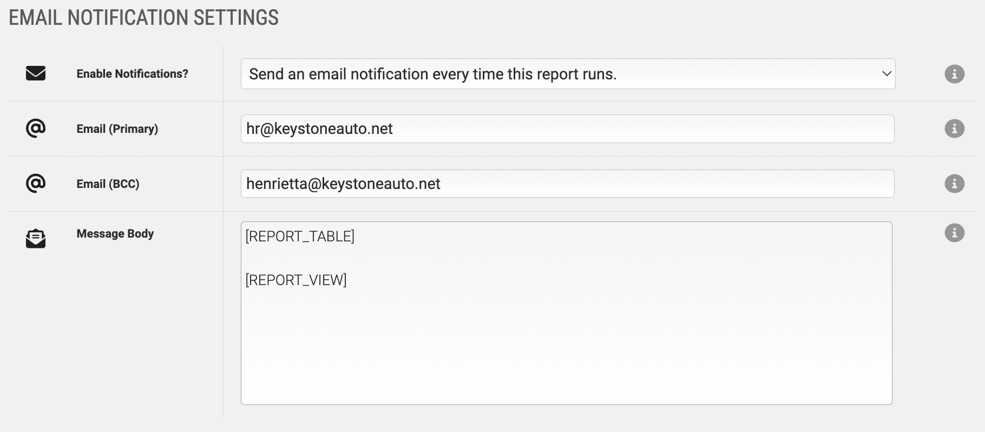Viewport: 985px width, 432px height.
Task: Click the @ icon beside Email (Primary)
Action: [x=36, y=129]
